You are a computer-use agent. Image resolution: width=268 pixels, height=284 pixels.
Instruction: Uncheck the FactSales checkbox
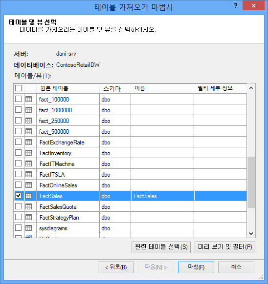[x=18, y=196]
